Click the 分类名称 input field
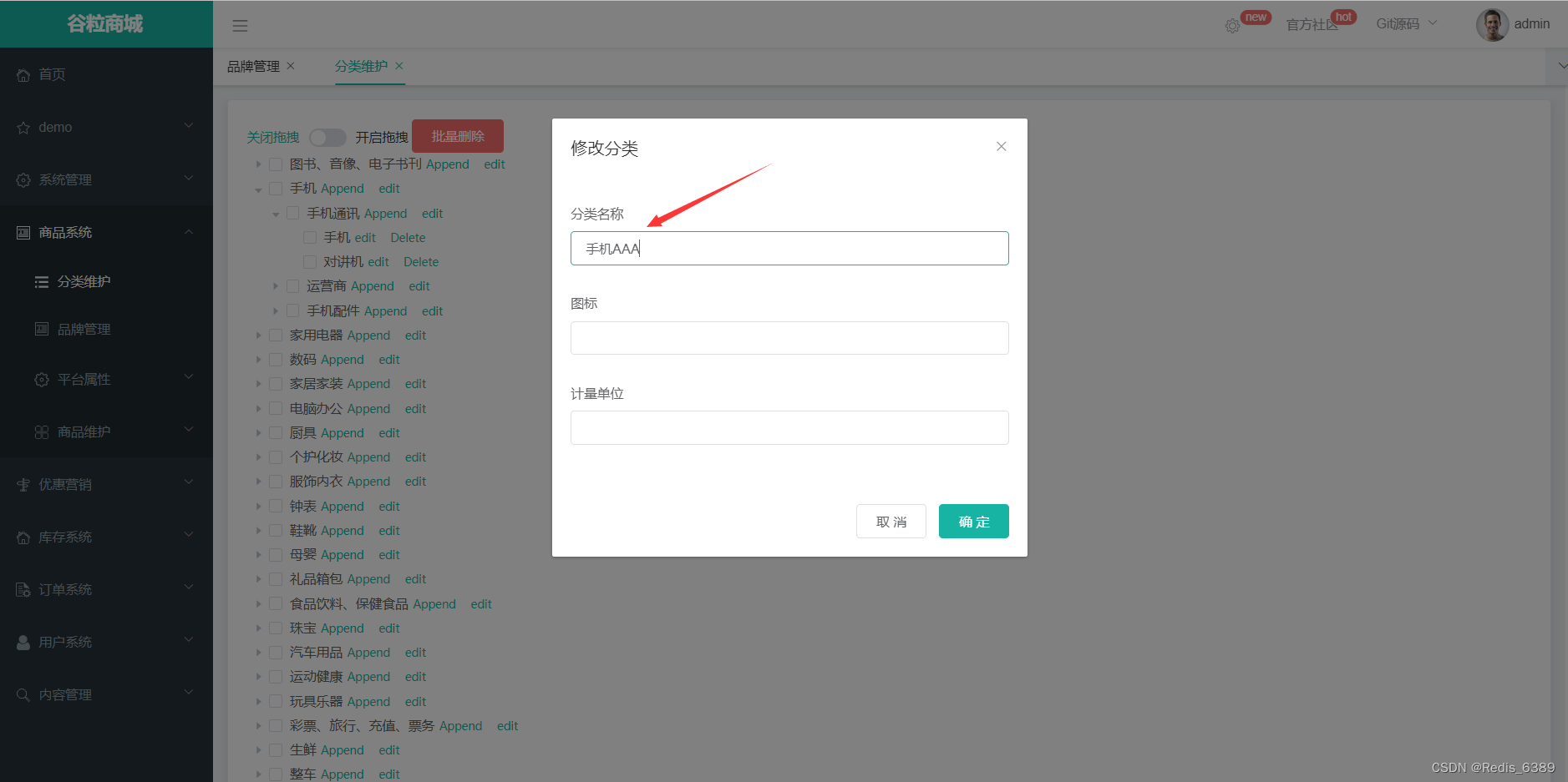 tap(789, 249)
